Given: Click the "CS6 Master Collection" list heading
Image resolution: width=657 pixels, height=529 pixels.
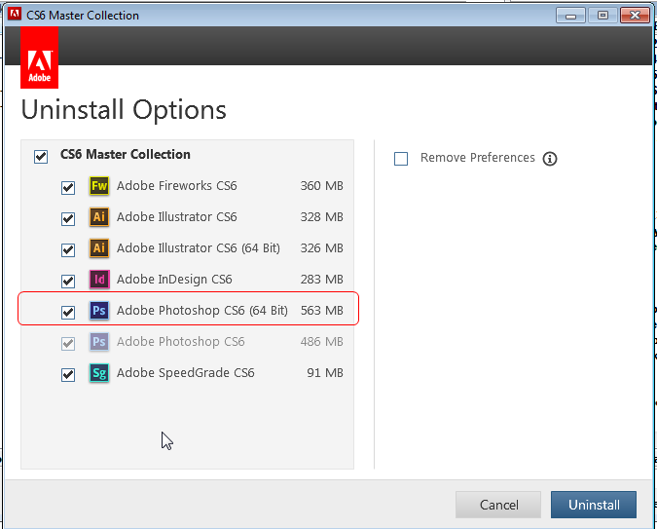Looking at the screenshot, I should click(x=126, y=154).
